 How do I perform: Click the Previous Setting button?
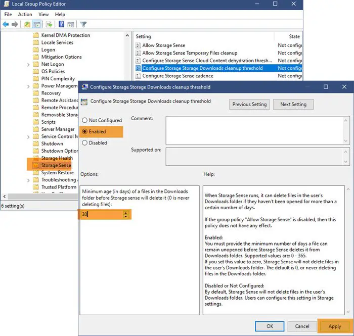(x=249, y=105)
